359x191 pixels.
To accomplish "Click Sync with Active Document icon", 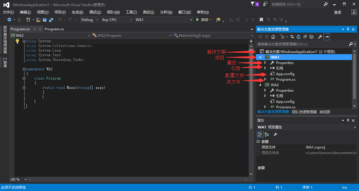I will (x=292, y=37).
